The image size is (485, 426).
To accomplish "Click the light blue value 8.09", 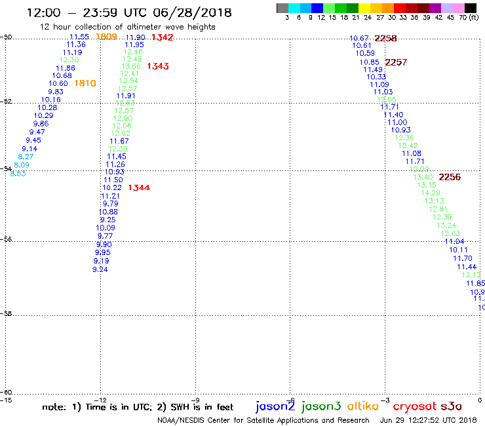I will (x=22, y=165).
